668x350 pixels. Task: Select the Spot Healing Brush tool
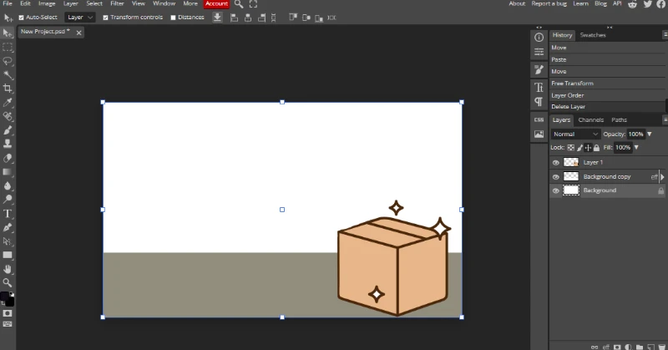point(8,116)
